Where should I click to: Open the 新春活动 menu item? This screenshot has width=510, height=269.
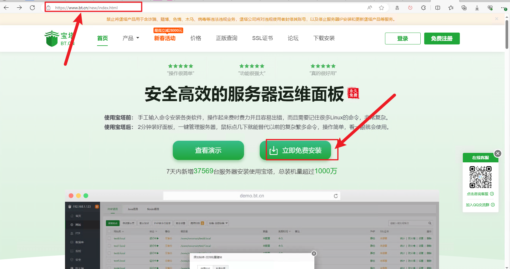(x=165, y=38)
